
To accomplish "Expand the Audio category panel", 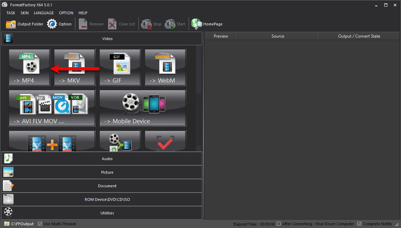I will pyautogui.click(x=102, y=158).
